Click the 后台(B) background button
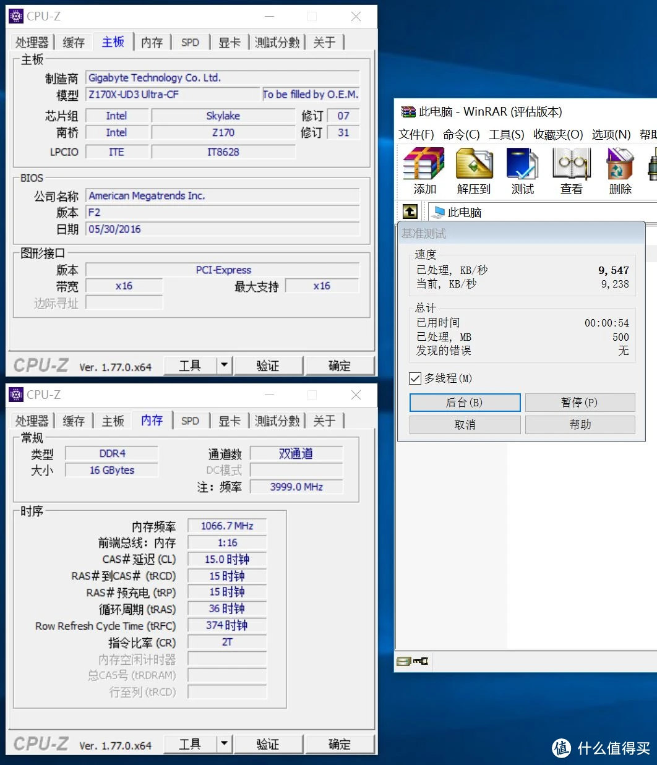657x765 pixels. 465,403
